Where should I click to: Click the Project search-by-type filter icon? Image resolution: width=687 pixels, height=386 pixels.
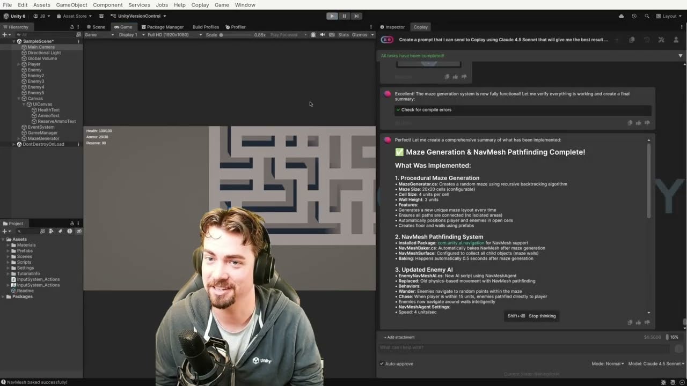(x=51, y=231)
